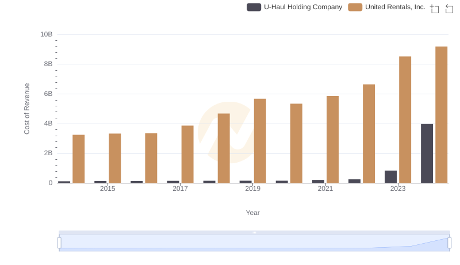Click the Year axis title

(252, 213)
